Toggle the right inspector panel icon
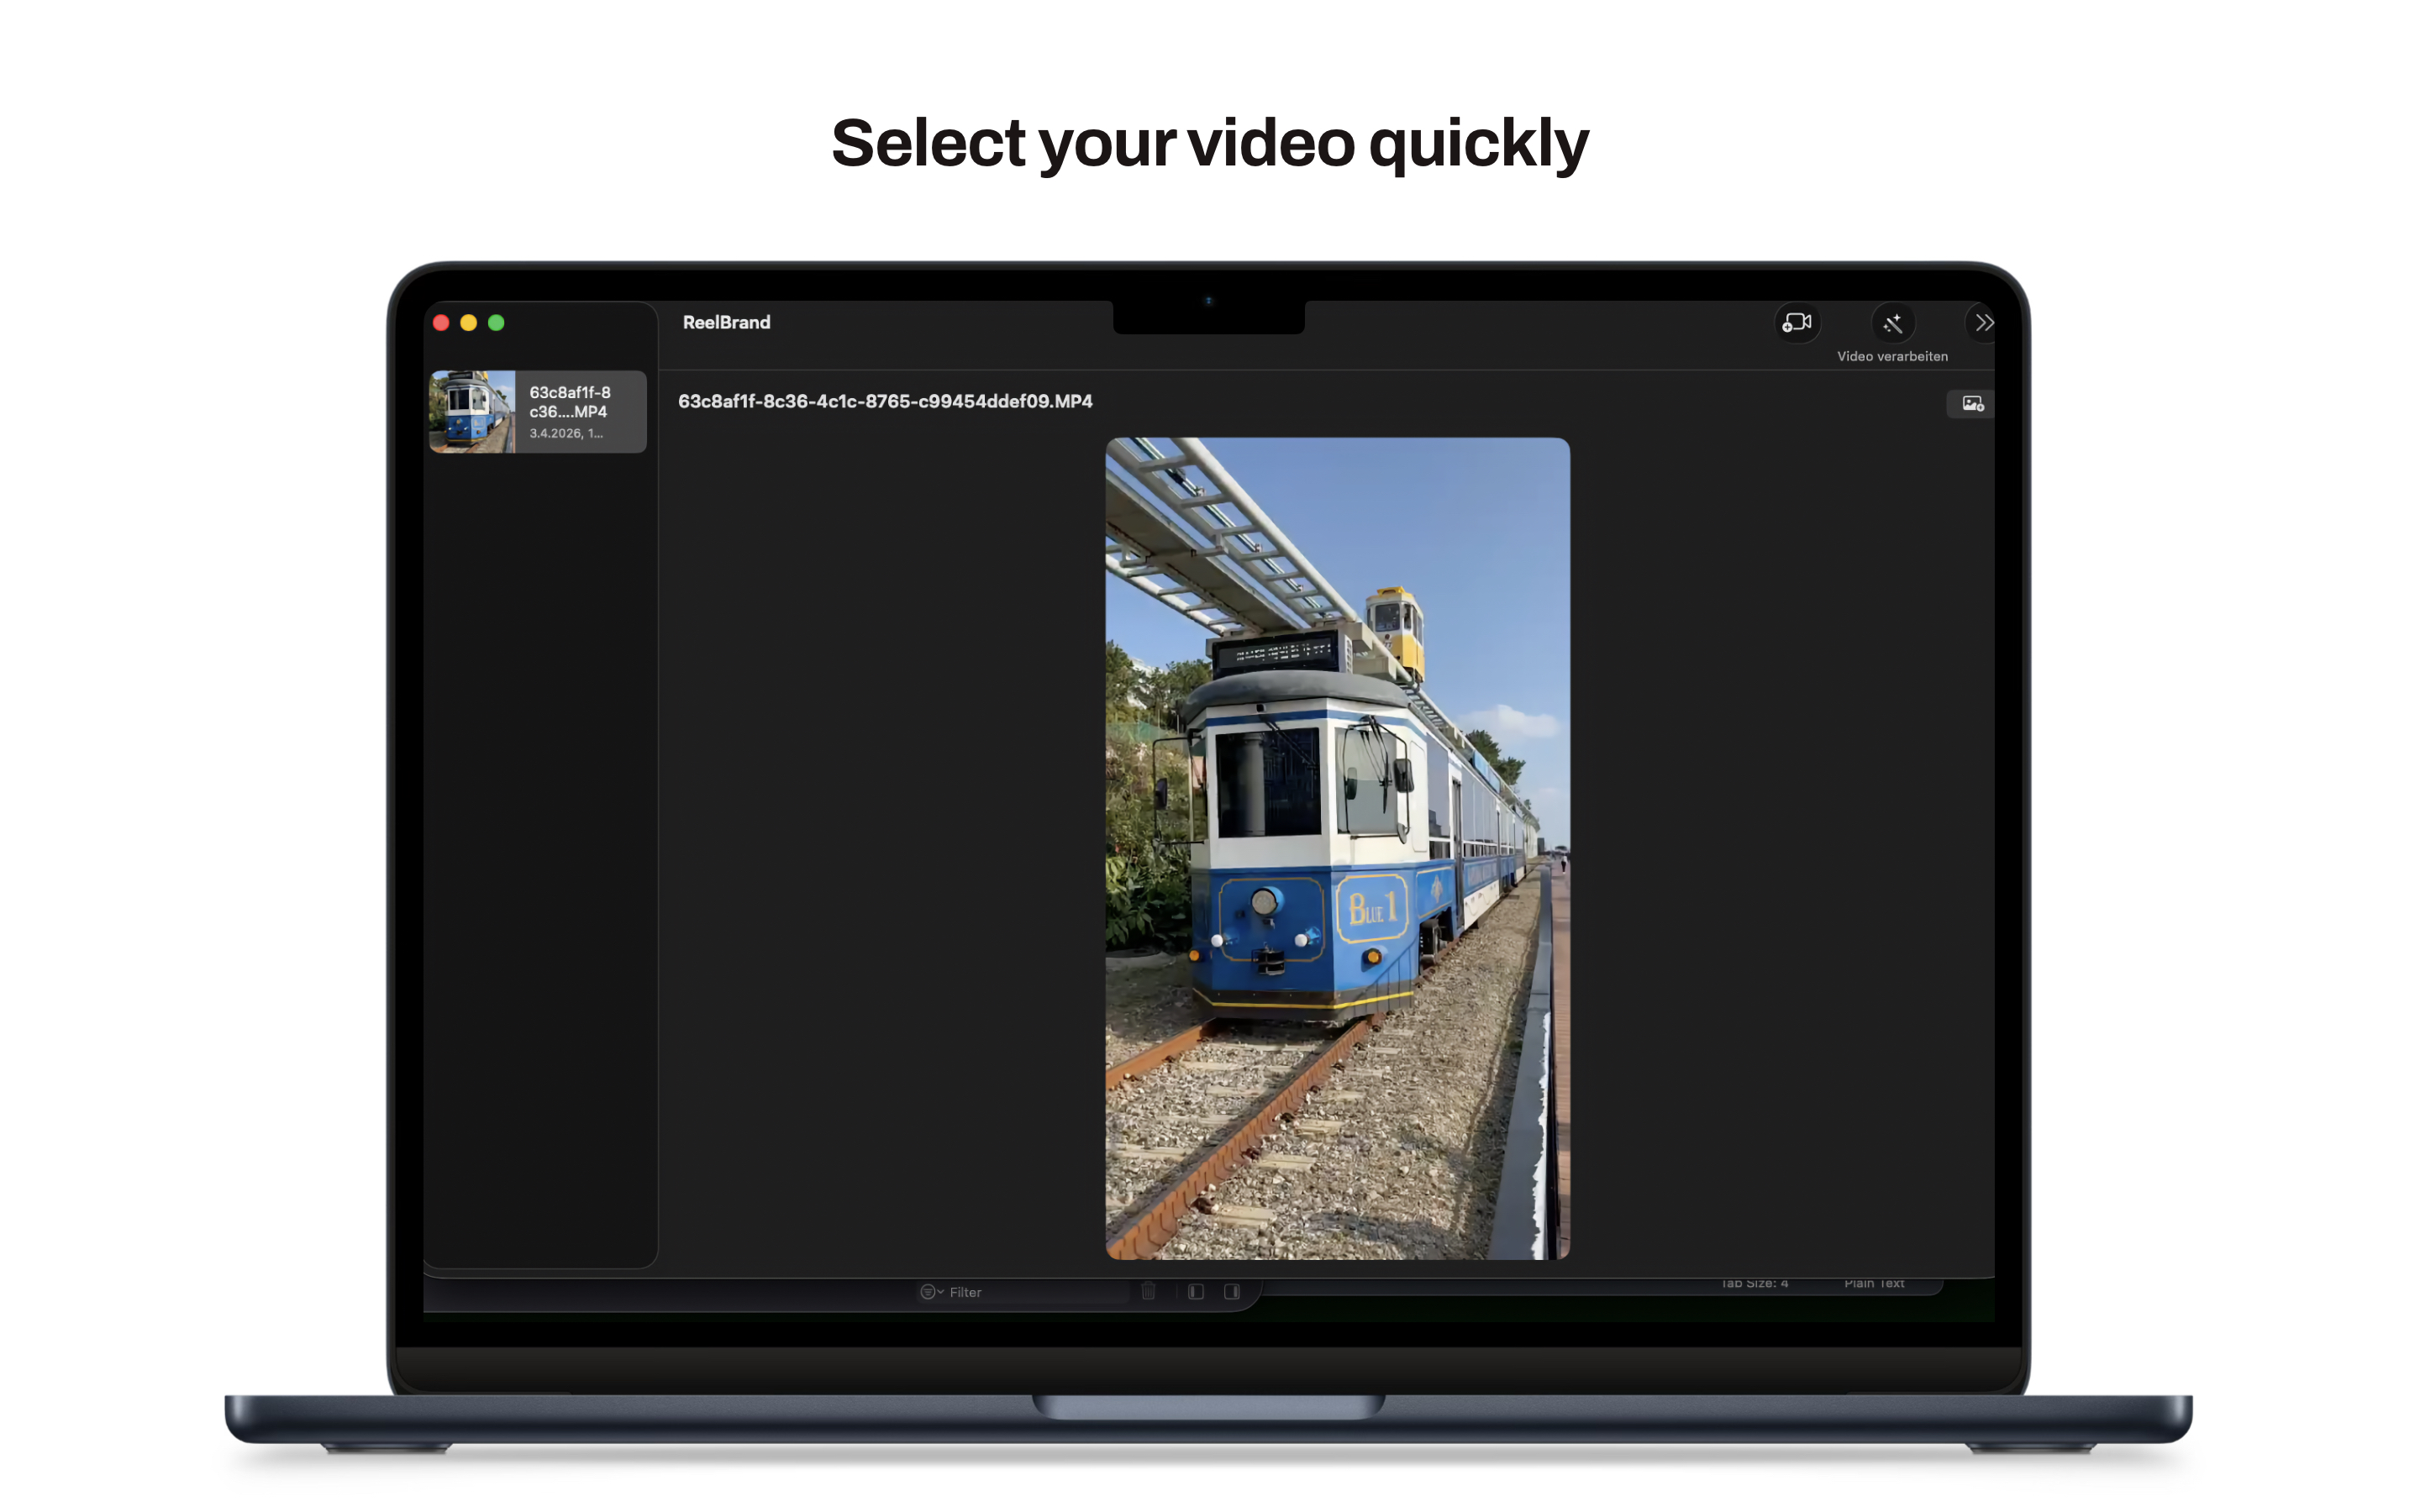This screenshot has width=2420, height=1512. tap(1232, 1291)
